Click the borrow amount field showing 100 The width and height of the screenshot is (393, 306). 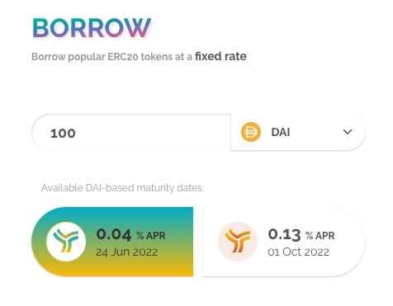[131, 132]
